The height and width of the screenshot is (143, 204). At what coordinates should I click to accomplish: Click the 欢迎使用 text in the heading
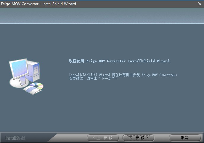tap(76, 61)
